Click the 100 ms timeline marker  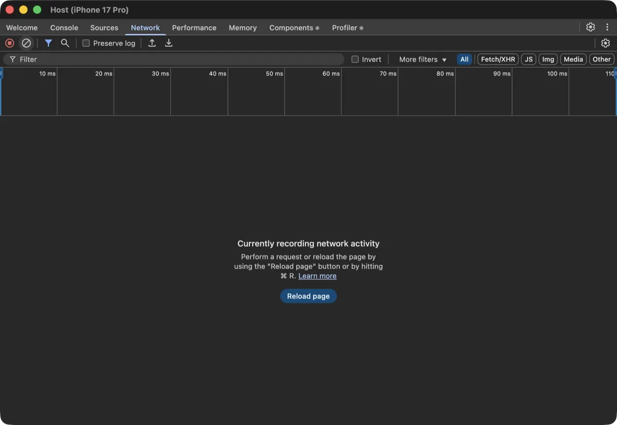(x=557, y=73)
